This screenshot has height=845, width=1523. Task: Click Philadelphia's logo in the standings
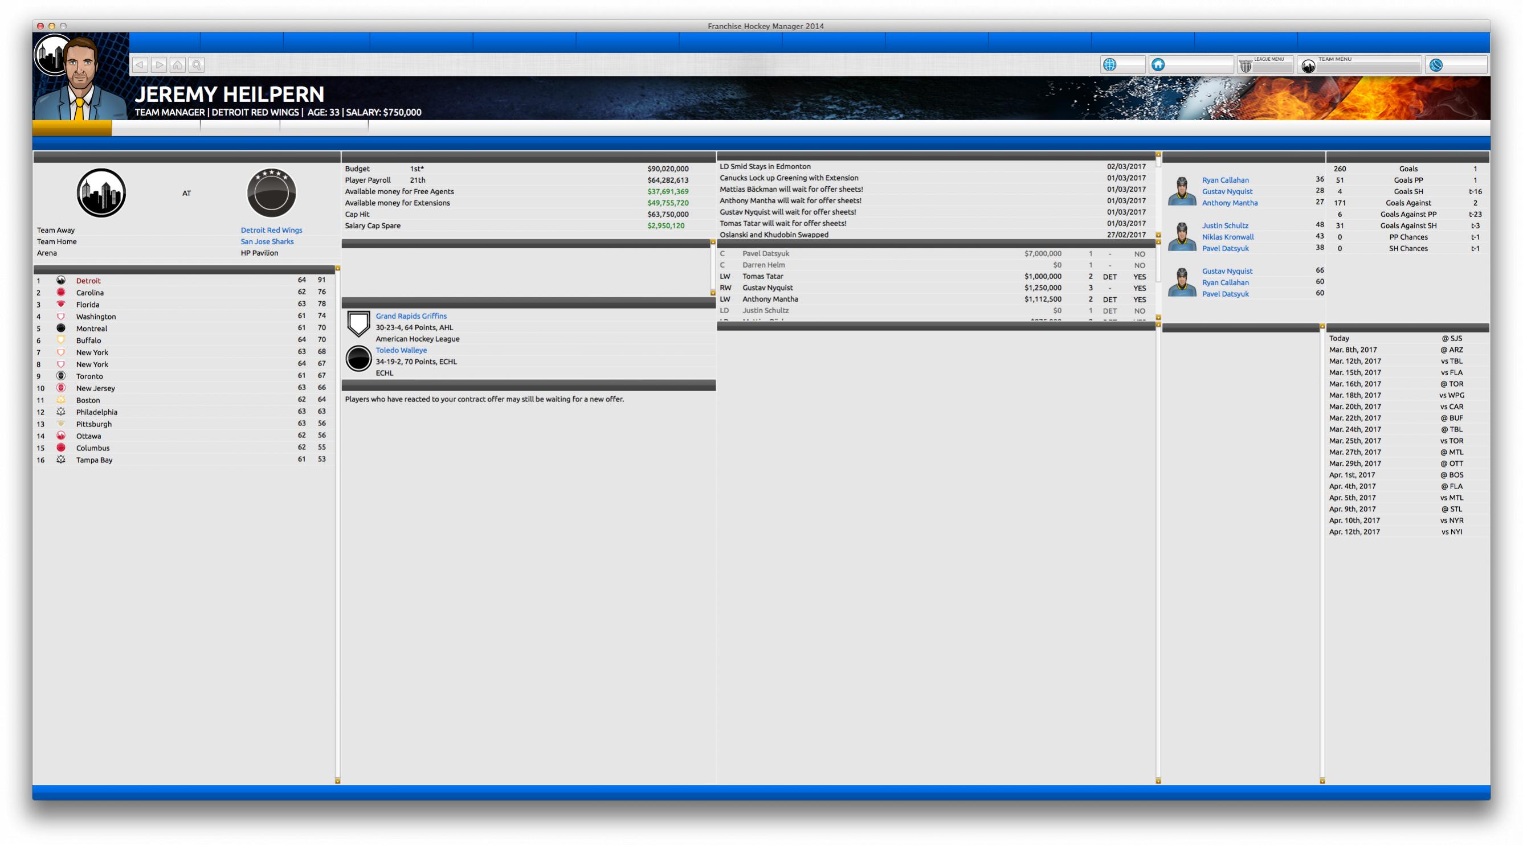coord(61,411)
